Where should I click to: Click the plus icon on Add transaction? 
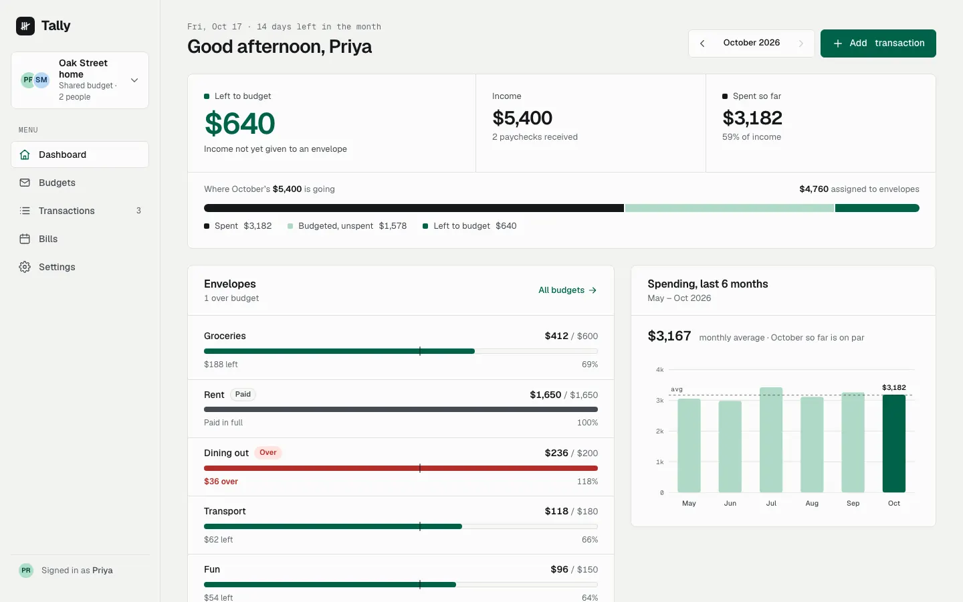point(837,43)
